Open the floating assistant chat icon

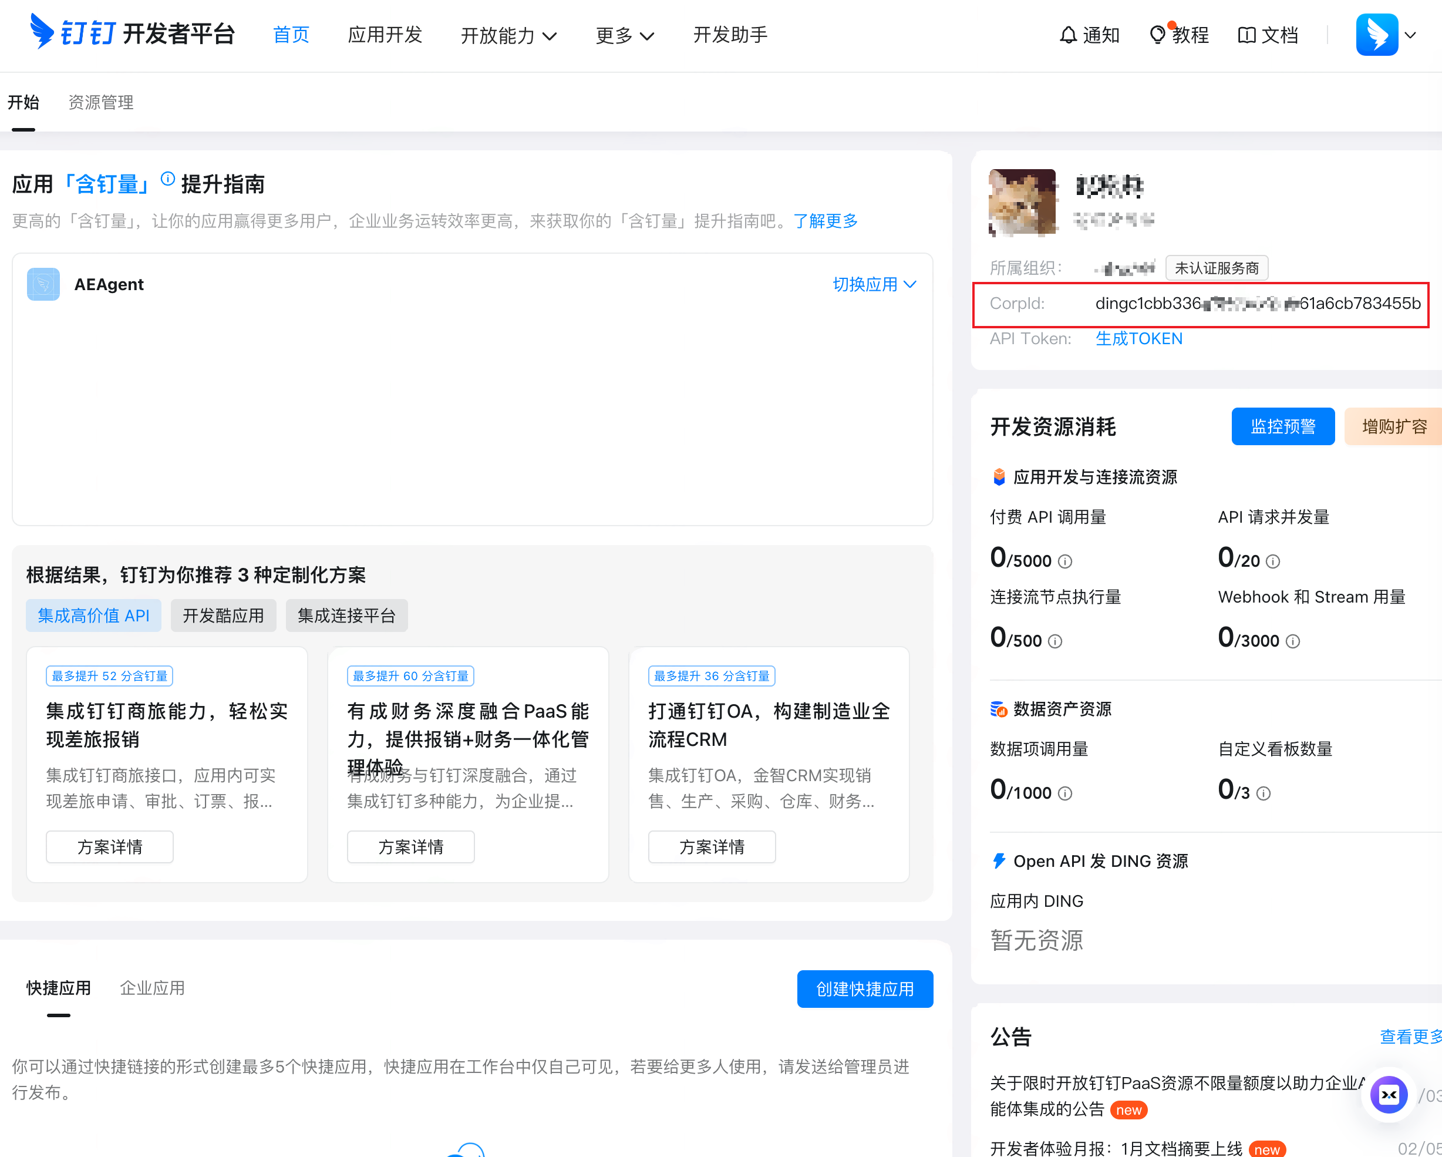pyautogui.click(x=1389, y=1095)
